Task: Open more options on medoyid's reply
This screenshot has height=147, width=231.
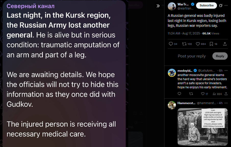Action: point(226,71)
